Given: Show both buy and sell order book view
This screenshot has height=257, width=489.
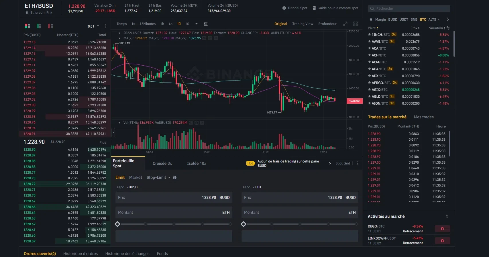Looking at the screenshot, I should [28, 26].
